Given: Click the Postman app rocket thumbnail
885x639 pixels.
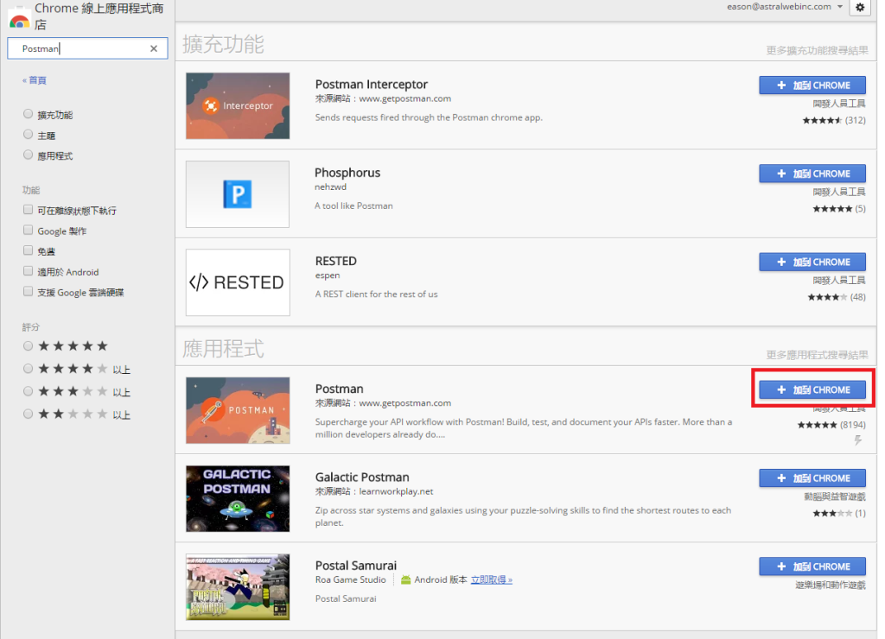Looking at the screenshot, I should pos(238,410).
